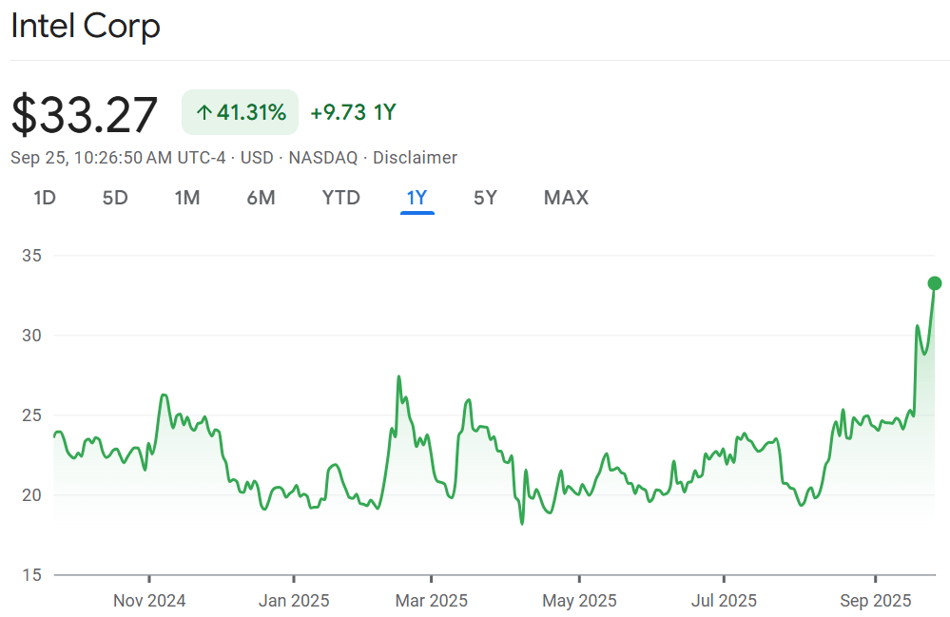Select the YTD tab
Screen dimensions: 950x617
(341, 198)
